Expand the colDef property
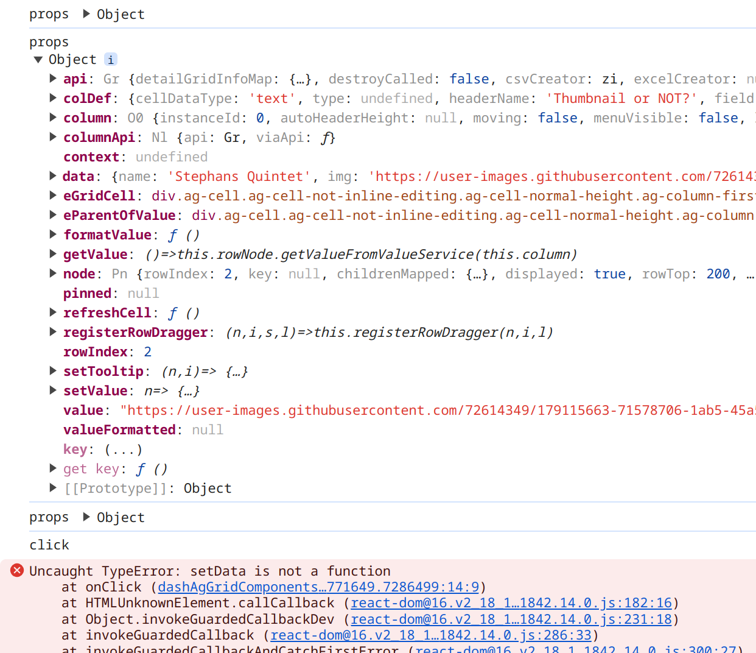This screenshot has height=653, width=756. [53, 98]
